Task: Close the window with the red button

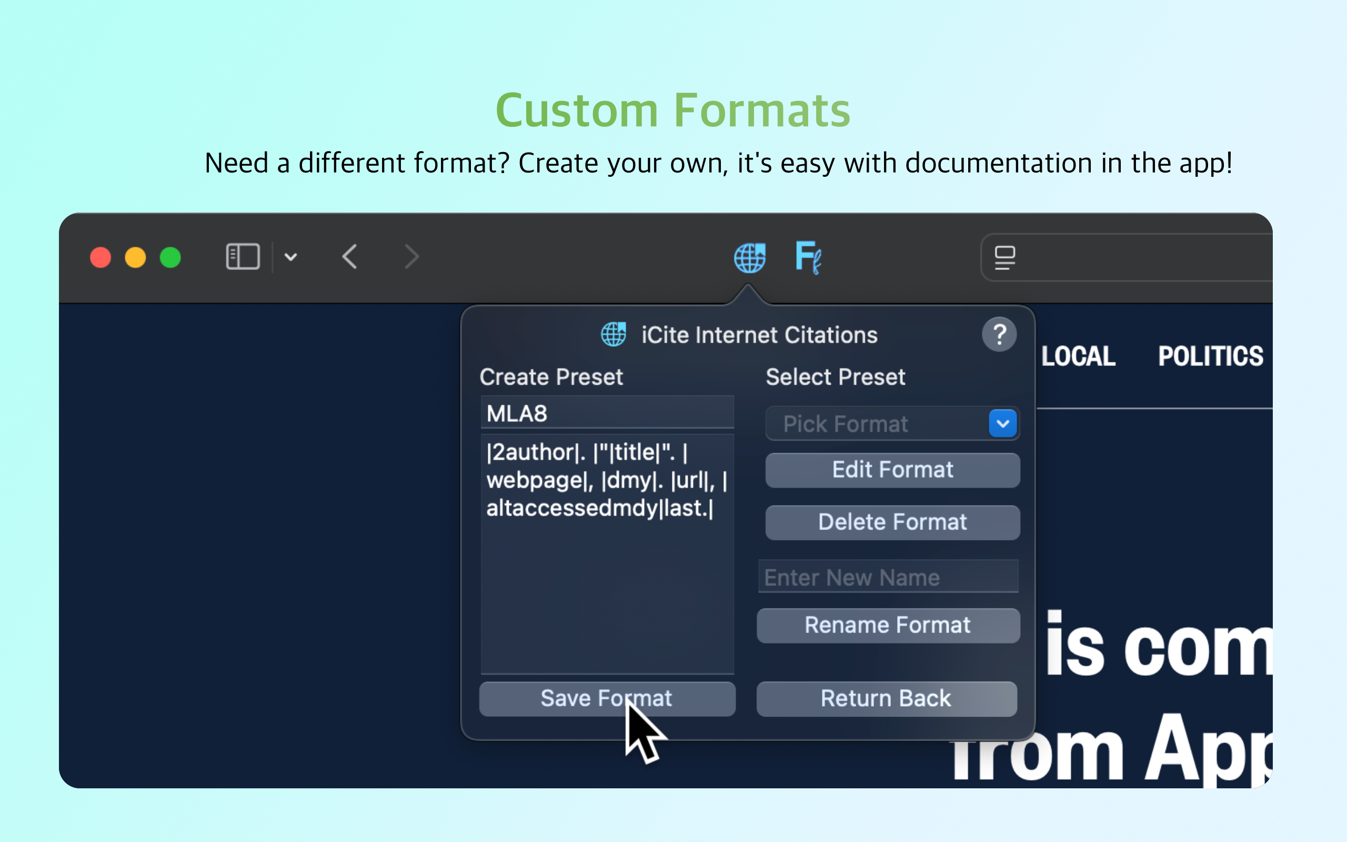Action: pyautogui.click(x=100, y=258)
